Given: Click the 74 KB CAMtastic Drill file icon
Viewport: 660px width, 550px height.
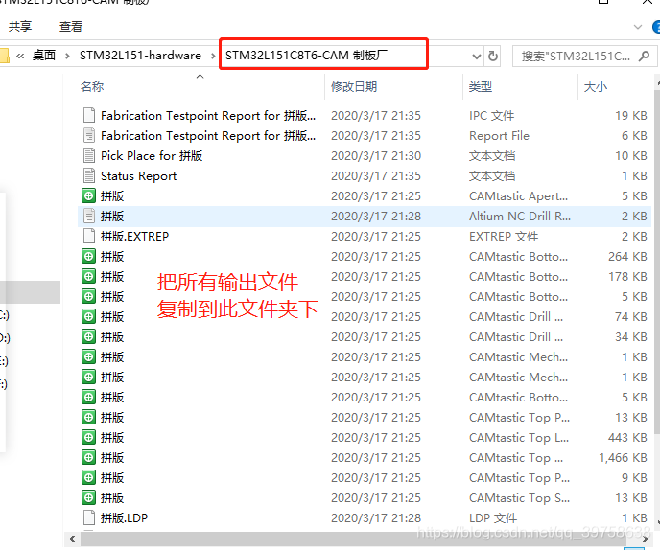Looking at the screenshot, I should point(89,316).
